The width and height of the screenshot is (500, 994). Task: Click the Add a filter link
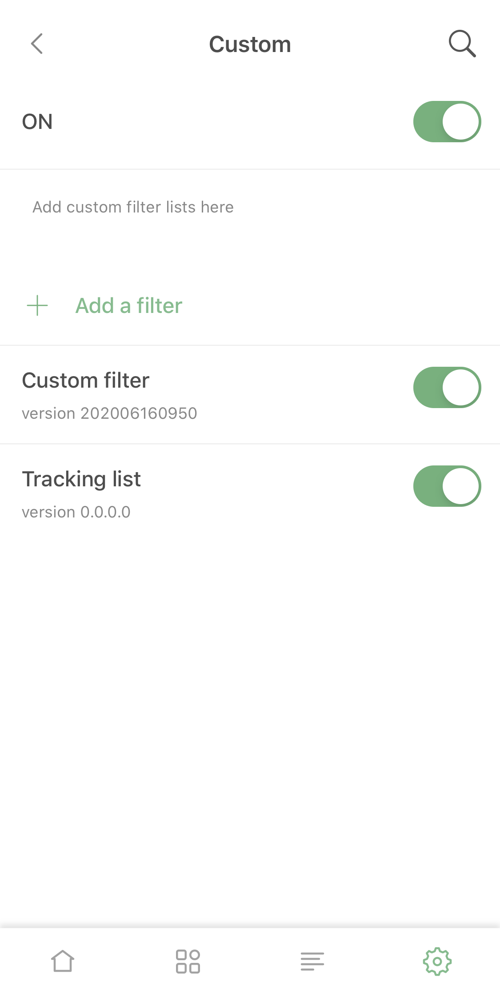point(129,306)
